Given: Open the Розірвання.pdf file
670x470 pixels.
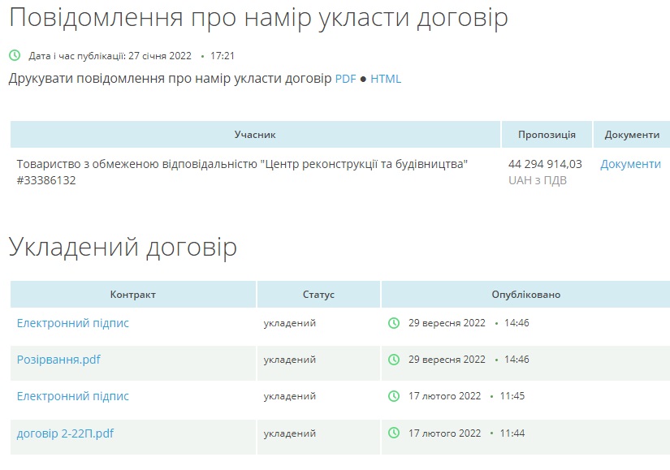Looking at the screenshot, I should [58, 360].
